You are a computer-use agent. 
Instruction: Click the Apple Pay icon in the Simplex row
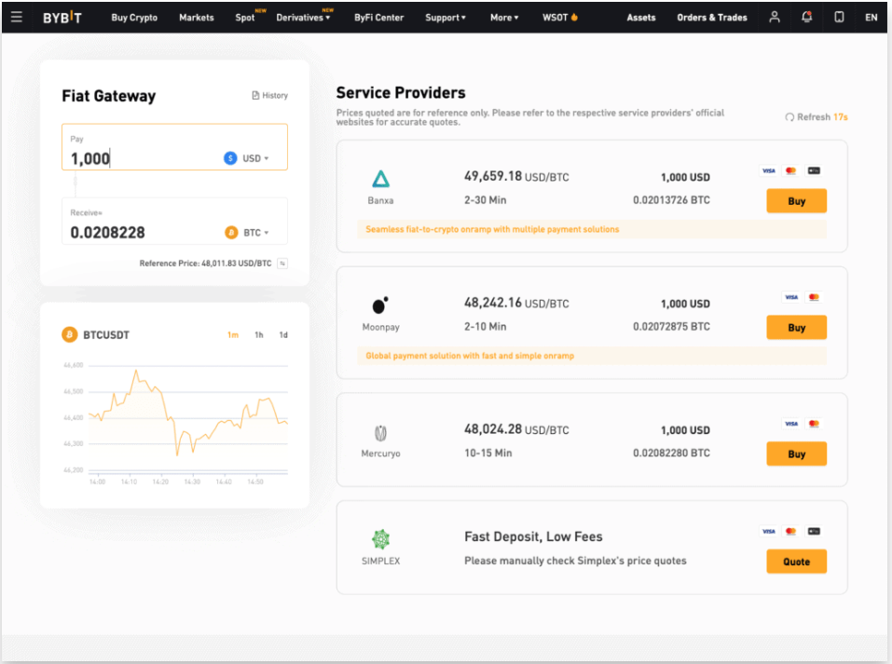pyautogui.click(x=814, y=532)
